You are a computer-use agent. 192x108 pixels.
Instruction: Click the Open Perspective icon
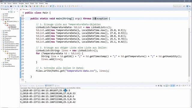pos(184,6)
